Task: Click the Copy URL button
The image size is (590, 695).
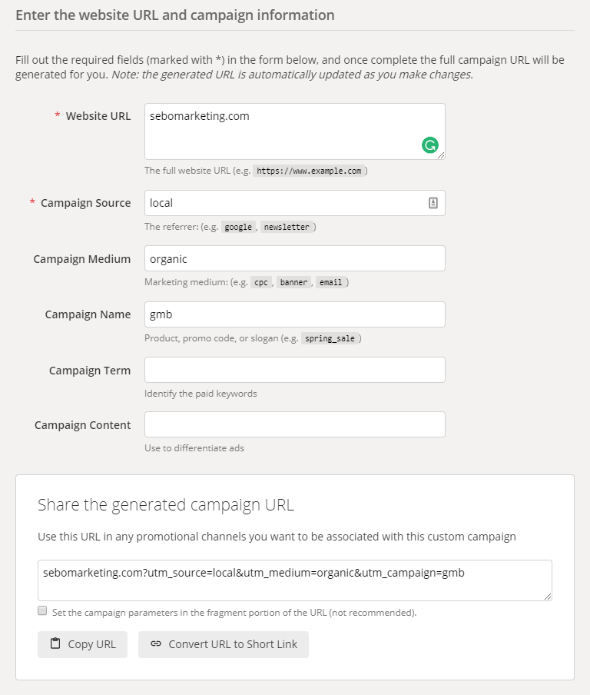Action: click(82, 644)
